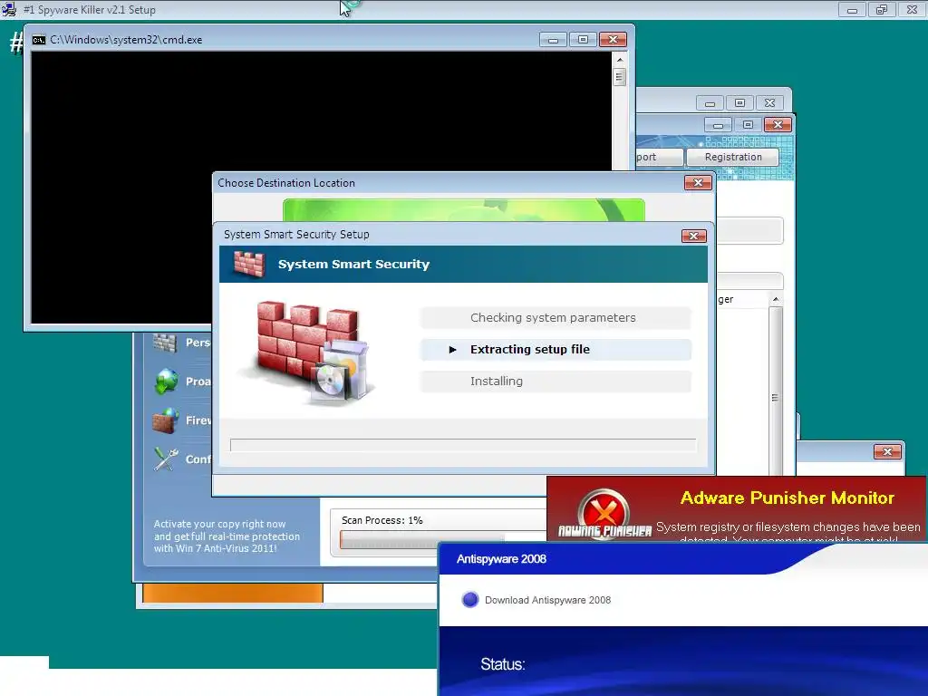Image resolution: width=928 pixels, height=696 pixels.
Task: Minimize the Spyware Killer Setup window
Action: 852,10
